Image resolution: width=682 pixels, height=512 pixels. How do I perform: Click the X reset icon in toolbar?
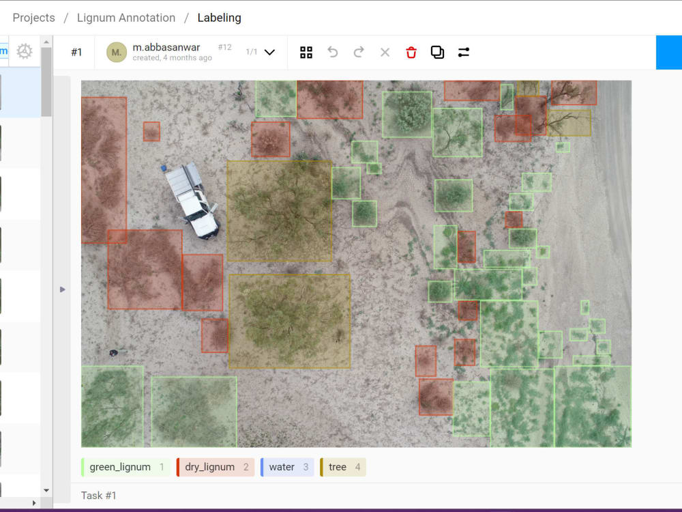385,53
